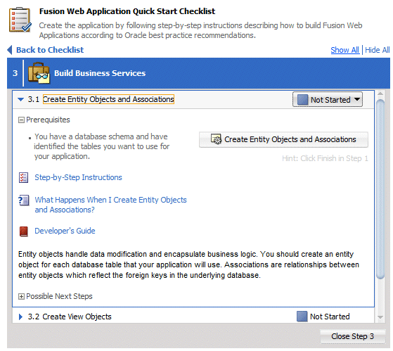Image resolution: width=393 pixels, height=351 pixels.
Task: Go Back to Checklist
Action: 50,50
